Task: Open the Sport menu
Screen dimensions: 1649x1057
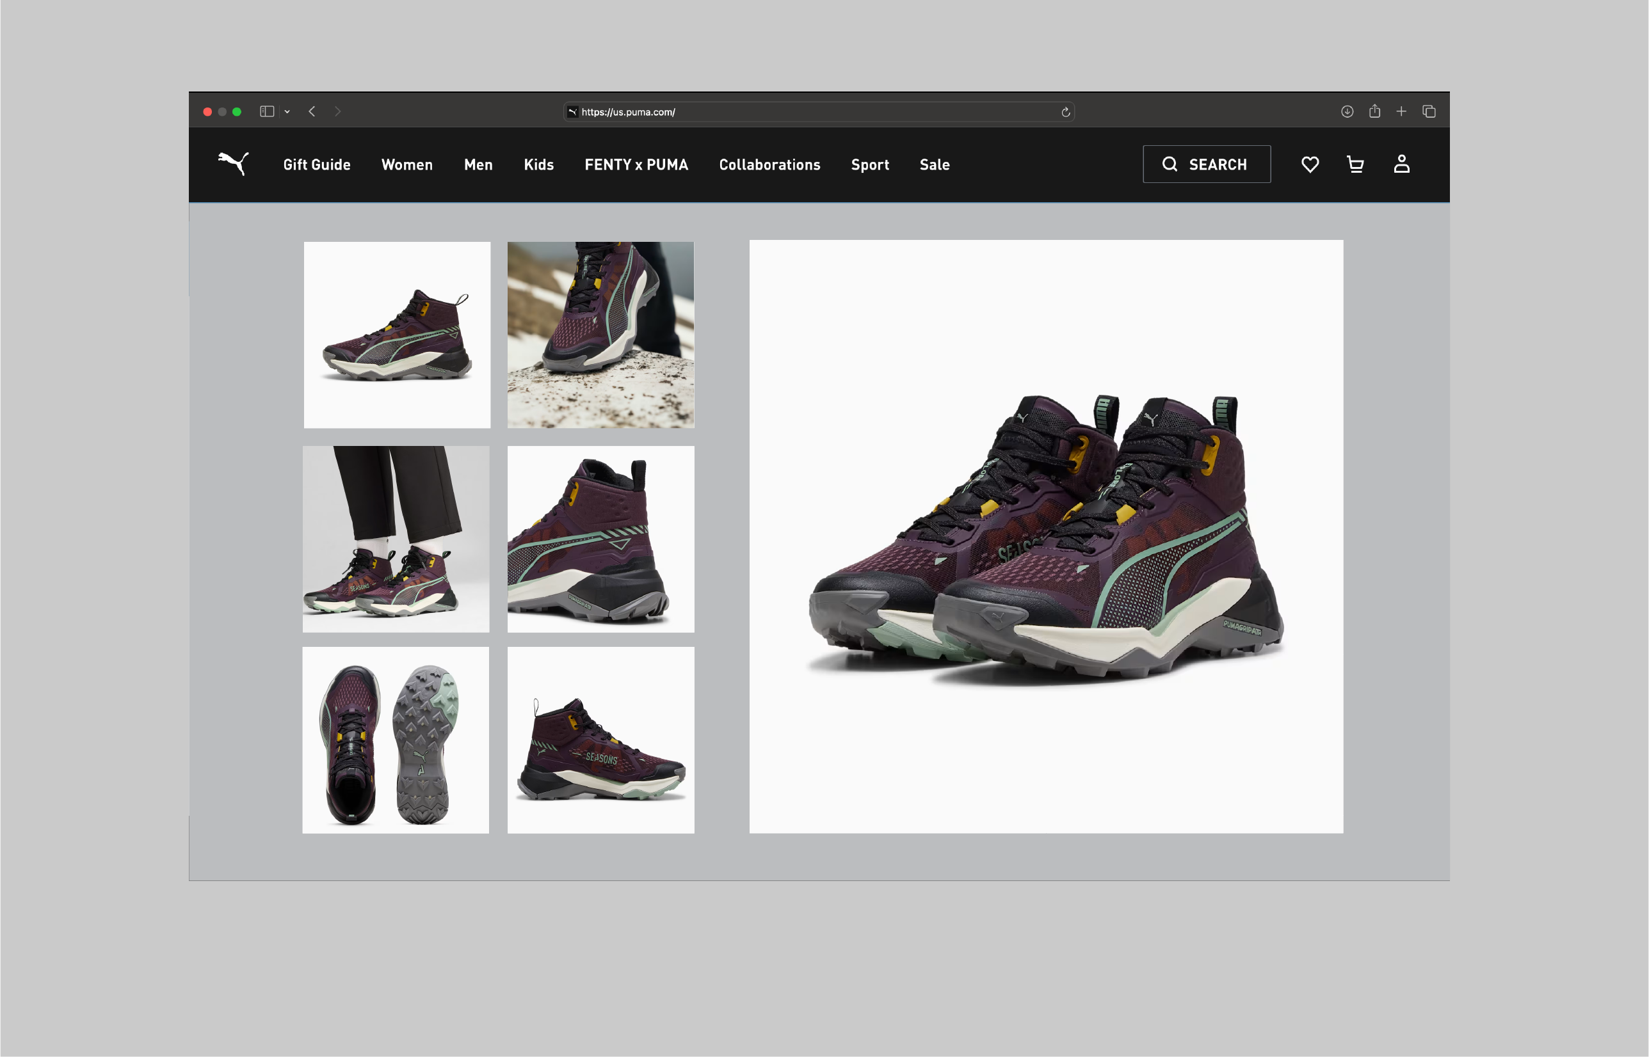Action: coord(870,164)
